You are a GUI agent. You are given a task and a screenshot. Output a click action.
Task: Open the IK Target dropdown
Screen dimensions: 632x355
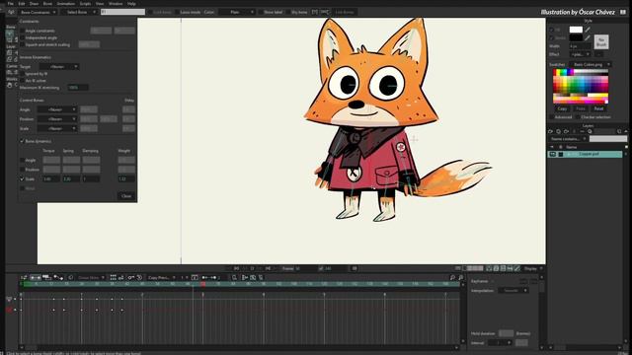[x=59, y=67]
